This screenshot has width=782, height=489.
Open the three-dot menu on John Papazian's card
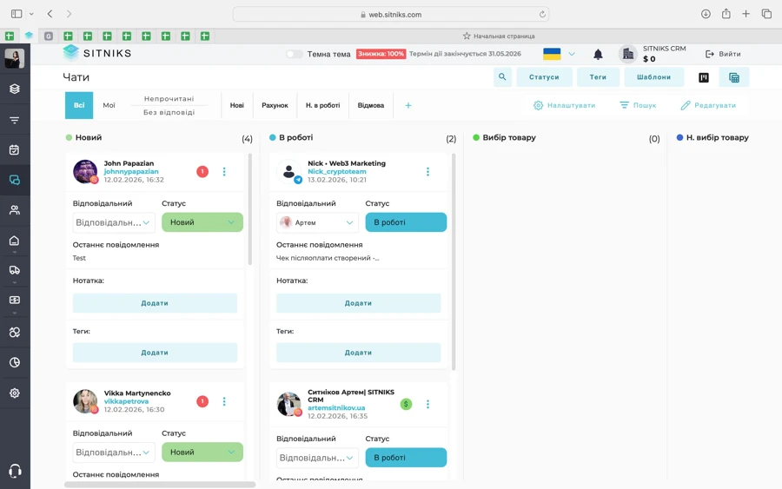click(224, 171)
